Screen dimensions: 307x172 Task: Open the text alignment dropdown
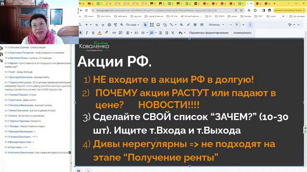coord(129,33)
